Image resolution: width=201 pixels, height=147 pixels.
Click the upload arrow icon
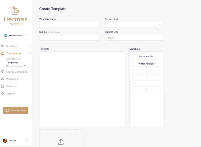pyautogui.click(x=61, y=142)
